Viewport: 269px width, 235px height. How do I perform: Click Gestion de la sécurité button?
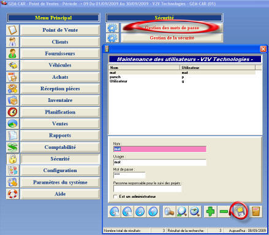[172, 38]
